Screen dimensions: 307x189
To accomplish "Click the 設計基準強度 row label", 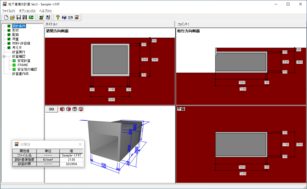I will (x=24, y=160).
